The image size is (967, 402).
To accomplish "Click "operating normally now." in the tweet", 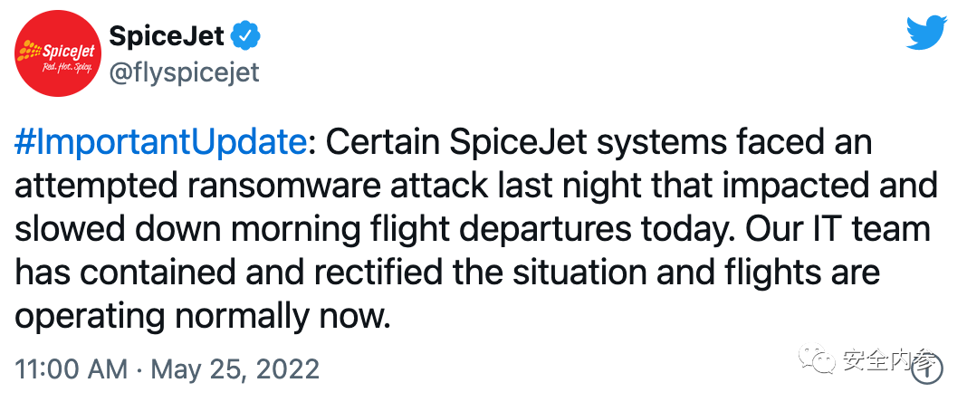I will [202, 317].
